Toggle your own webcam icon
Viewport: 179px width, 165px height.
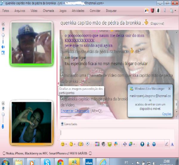pyautogui.click(x=3, y=108)
